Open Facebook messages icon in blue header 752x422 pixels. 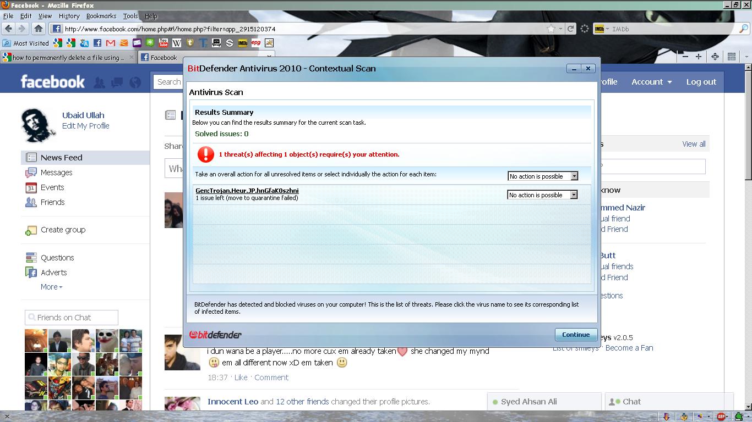(x=117, y=82)
